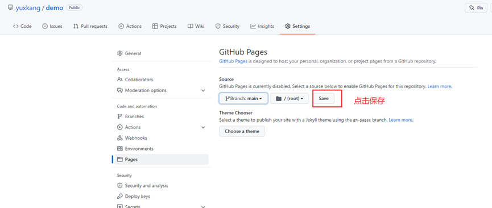Click the Environments server icon

(119, 149)
